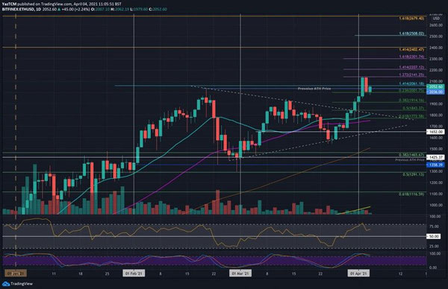Select the orange 01 Jan '21 date marker

pos(16,273)
